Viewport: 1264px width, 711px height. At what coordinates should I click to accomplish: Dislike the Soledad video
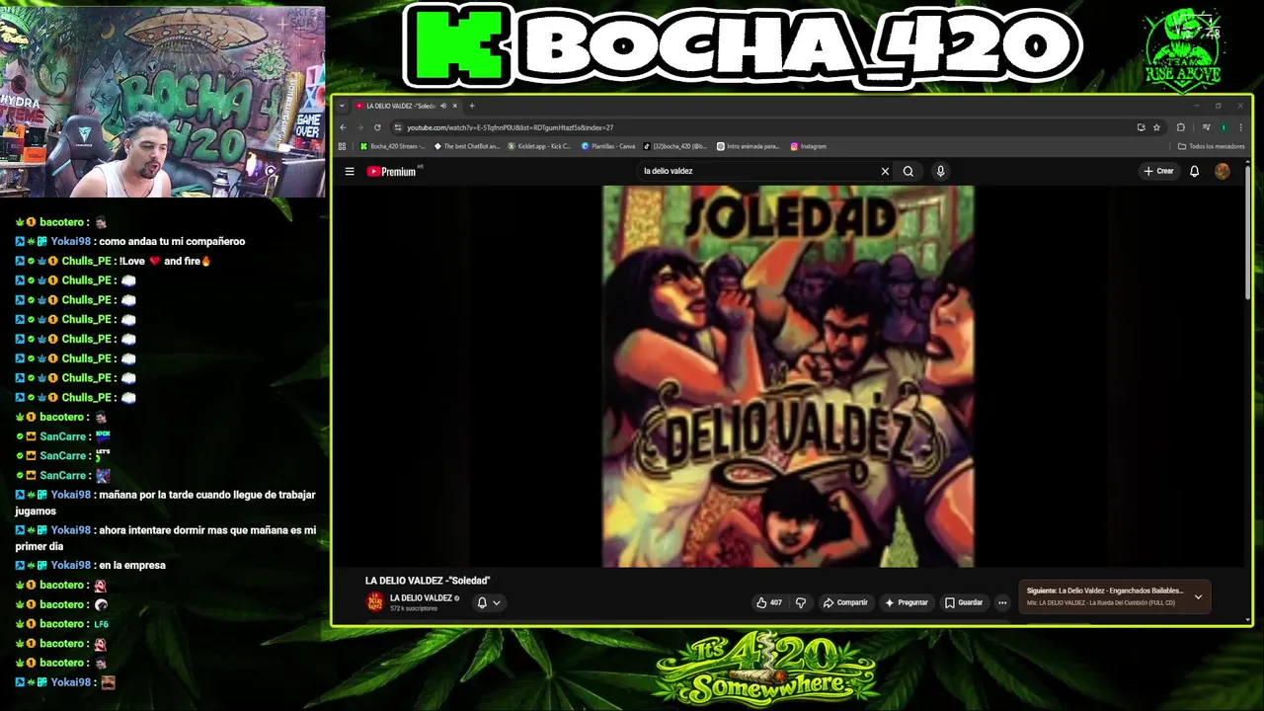(801, 602)
